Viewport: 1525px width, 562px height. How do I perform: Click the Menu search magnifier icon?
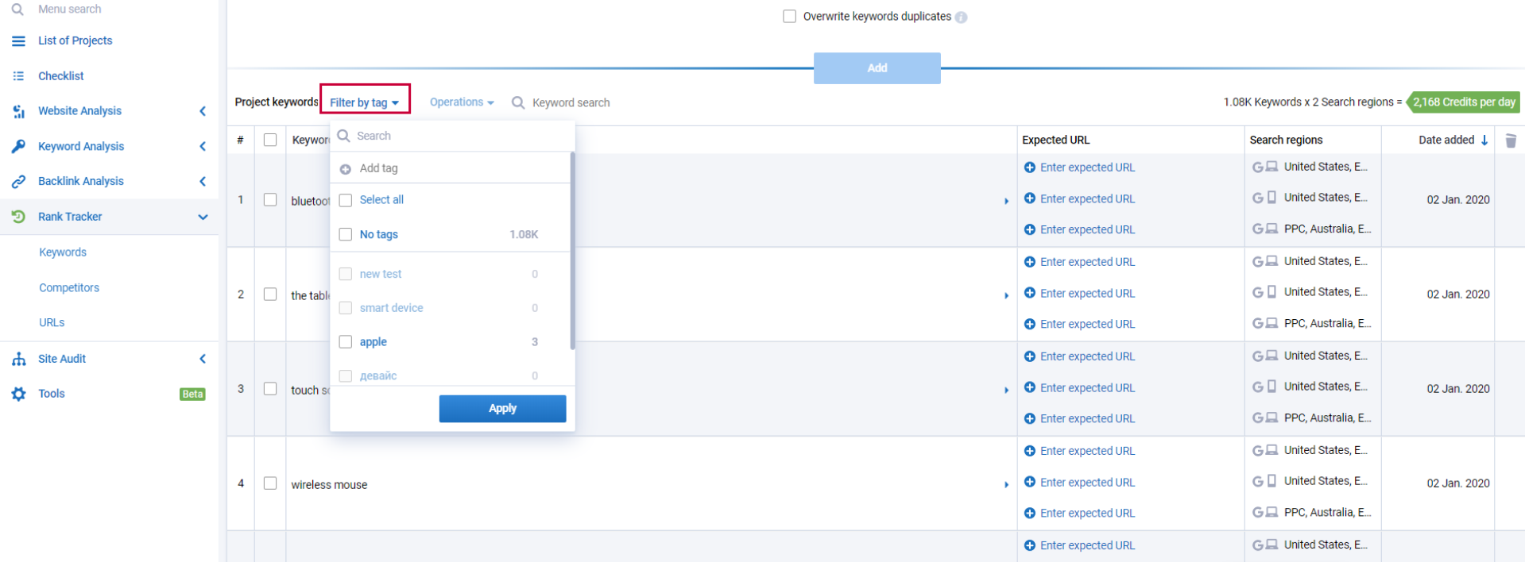point(17,10)
